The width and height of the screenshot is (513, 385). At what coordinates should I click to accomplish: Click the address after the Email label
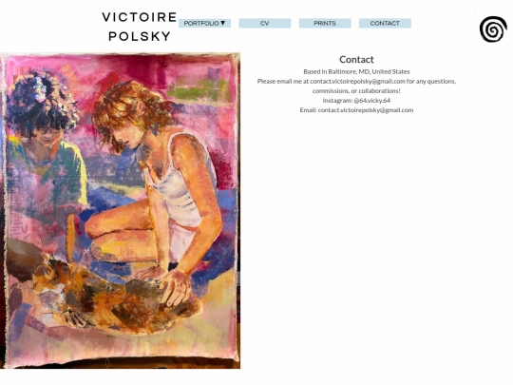click(366, 110)
